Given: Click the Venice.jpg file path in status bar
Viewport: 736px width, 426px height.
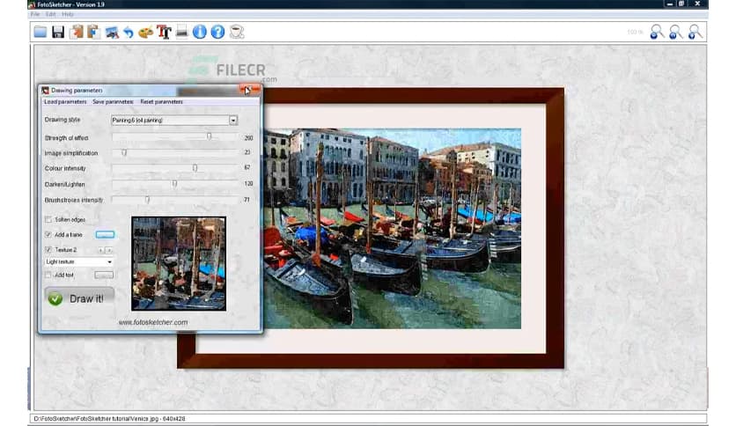Looking at the screenshot, I should (x=109, y=418).
